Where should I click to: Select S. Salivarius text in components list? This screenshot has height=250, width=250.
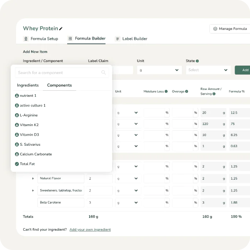coord(30,144)
